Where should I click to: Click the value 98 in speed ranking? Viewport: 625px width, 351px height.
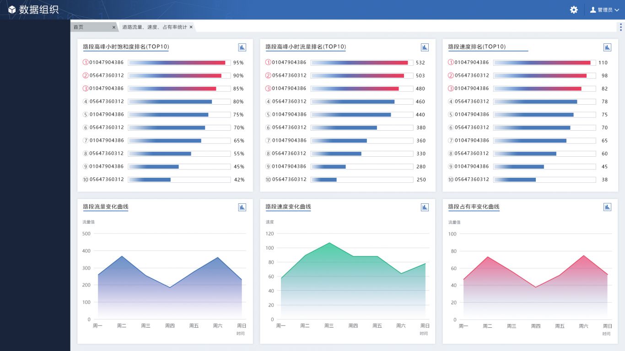[605, 75]
